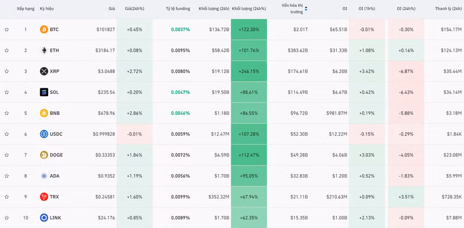Sort by OI (24h%) column header
The height and width of the screenshot is (228, 464).
pos(406,9)
